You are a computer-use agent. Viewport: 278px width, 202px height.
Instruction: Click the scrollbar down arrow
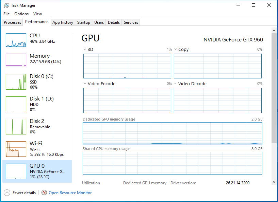coord(274,182)
